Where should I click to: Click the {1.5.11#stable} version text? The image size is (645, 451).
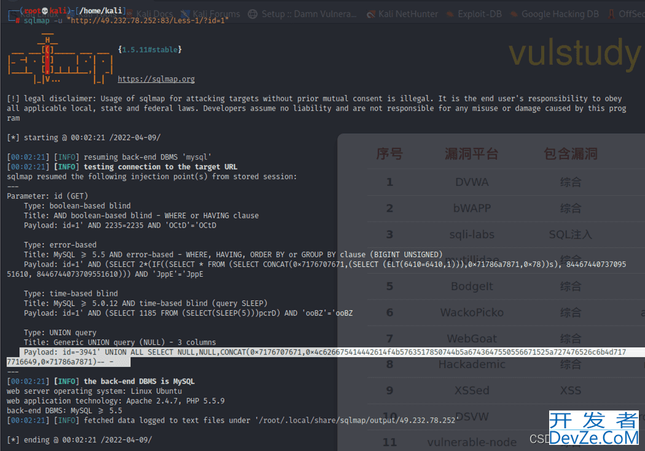(x=150, y=50)
